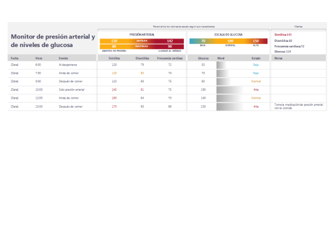Screen dimensions: 335x251
Task: Select the systolic target value 120 cell
Action: click(114, 41)
